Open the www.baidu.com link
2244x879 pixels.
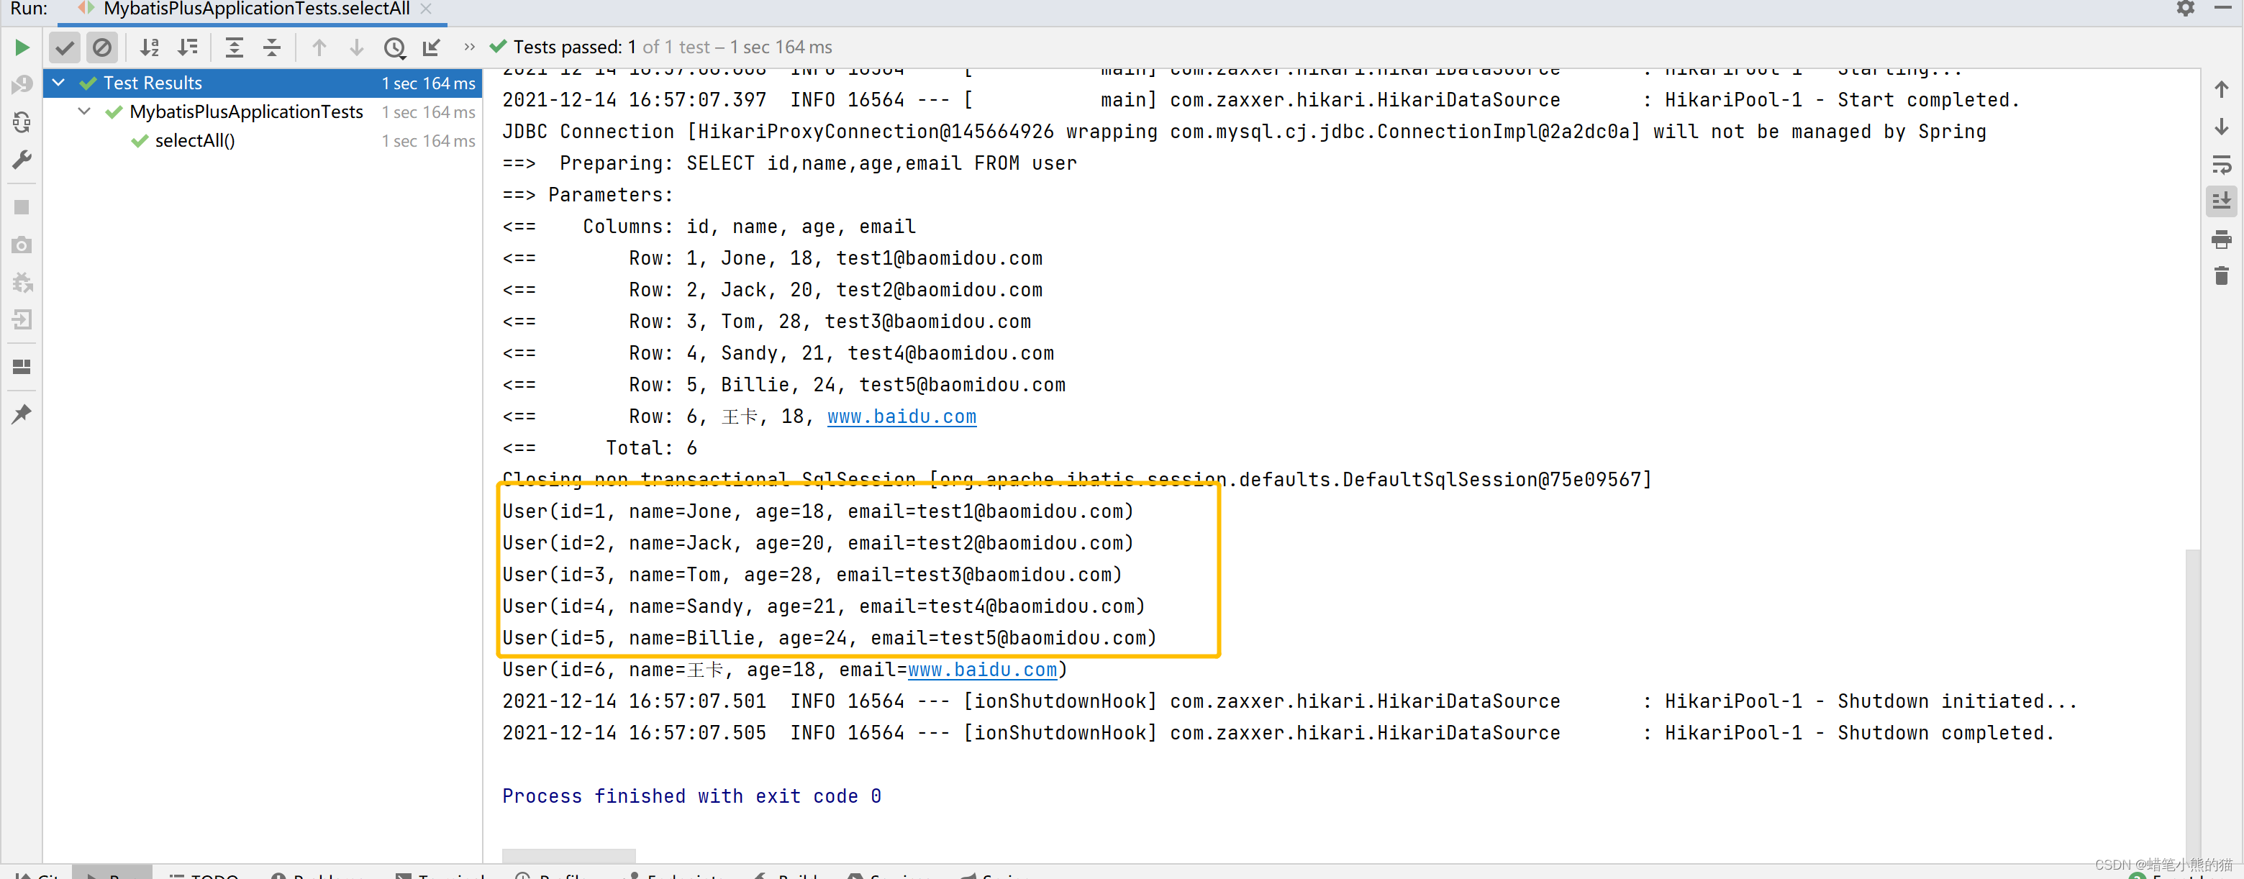pyautogui.click(x=901, y=416)
